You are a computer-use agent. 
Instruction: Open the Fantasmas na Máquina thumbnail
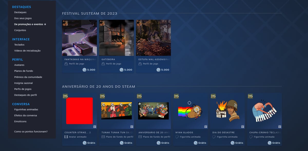[80, 38]
